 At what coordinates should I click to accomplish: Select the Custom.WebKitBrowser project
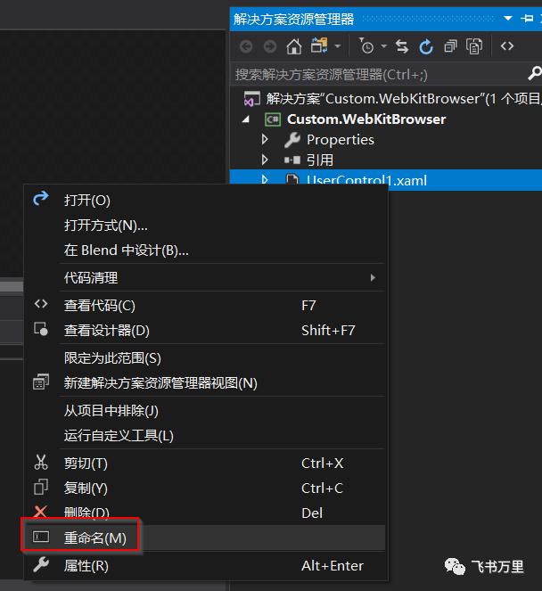click(366, 119)
